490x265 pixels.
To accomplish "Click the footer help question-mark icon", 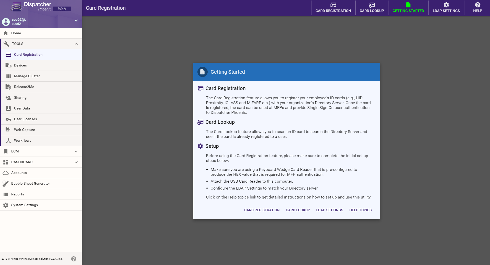I will pos(74,259).
